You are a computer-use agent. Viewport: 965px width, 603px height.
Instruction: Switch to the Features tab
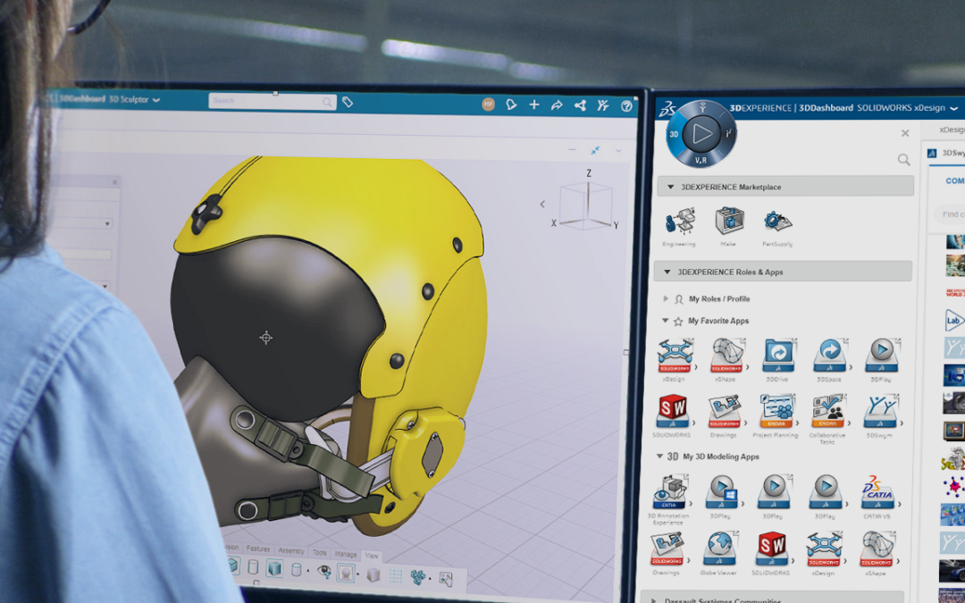(258, 549)
